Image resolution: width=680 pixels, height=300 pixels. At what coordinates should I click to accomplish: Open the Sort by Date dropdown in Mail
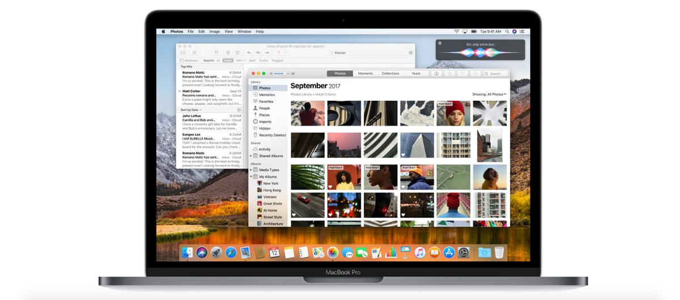click(192, 110)
